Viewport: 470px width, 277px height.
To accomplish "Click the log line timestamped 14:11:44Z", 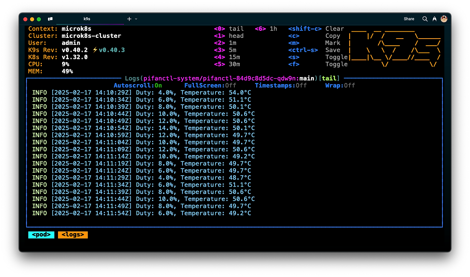I will [144, 199].
